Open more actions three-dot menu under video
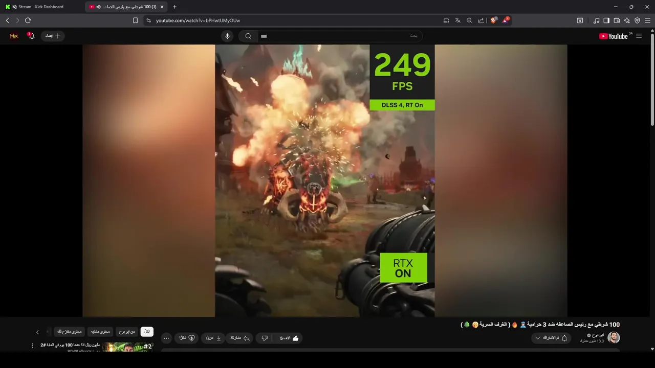The height and width of the screenshot is (368, 655). (166, 338)
